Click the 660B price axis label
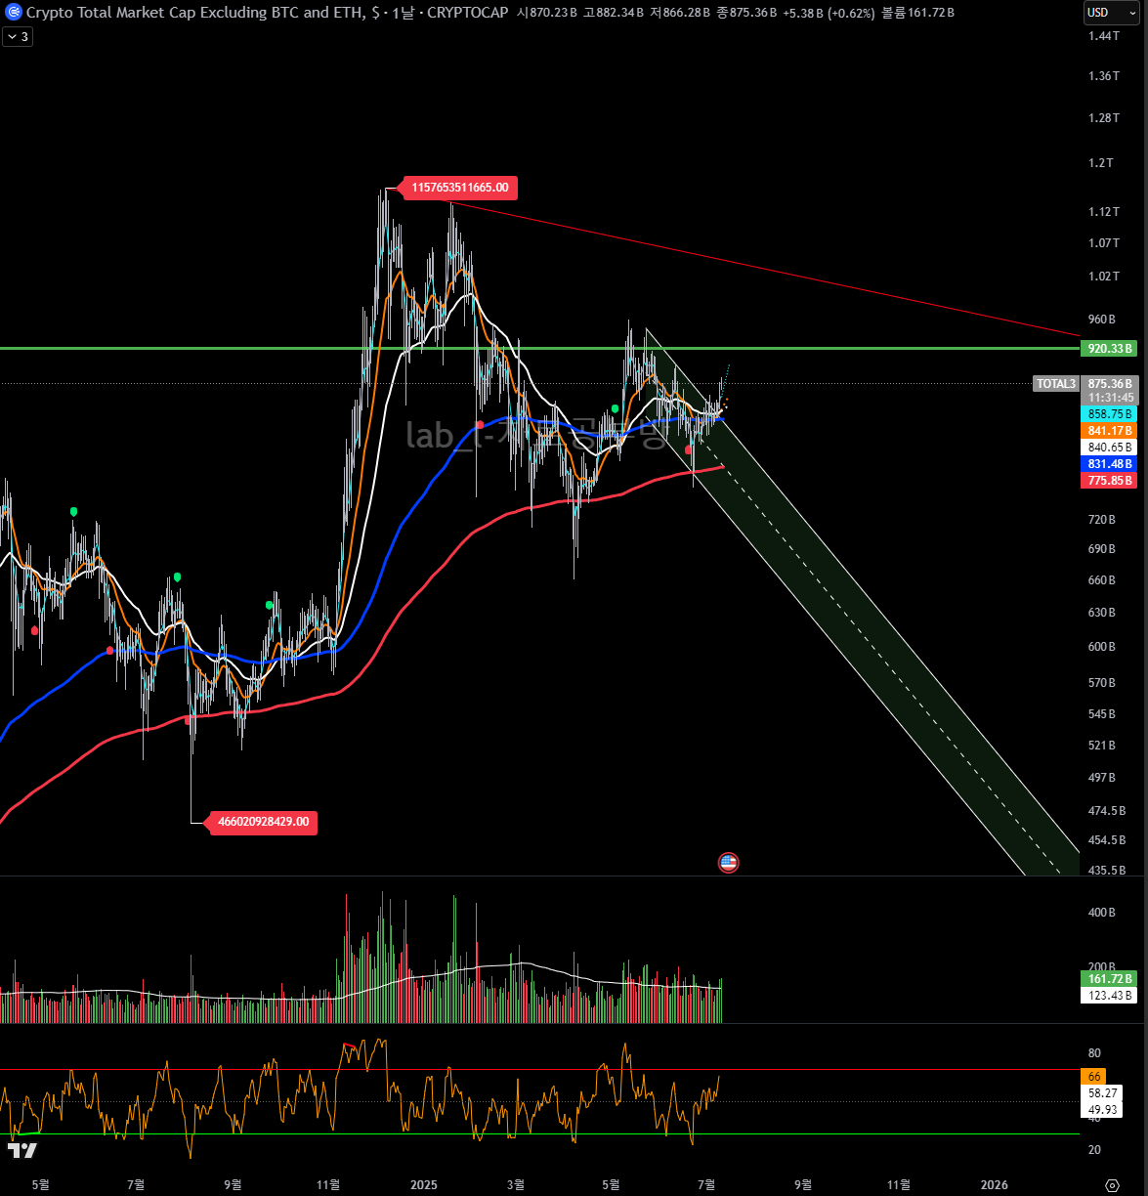This screenshot has width=1148, height=1196. pos(1102,580)
